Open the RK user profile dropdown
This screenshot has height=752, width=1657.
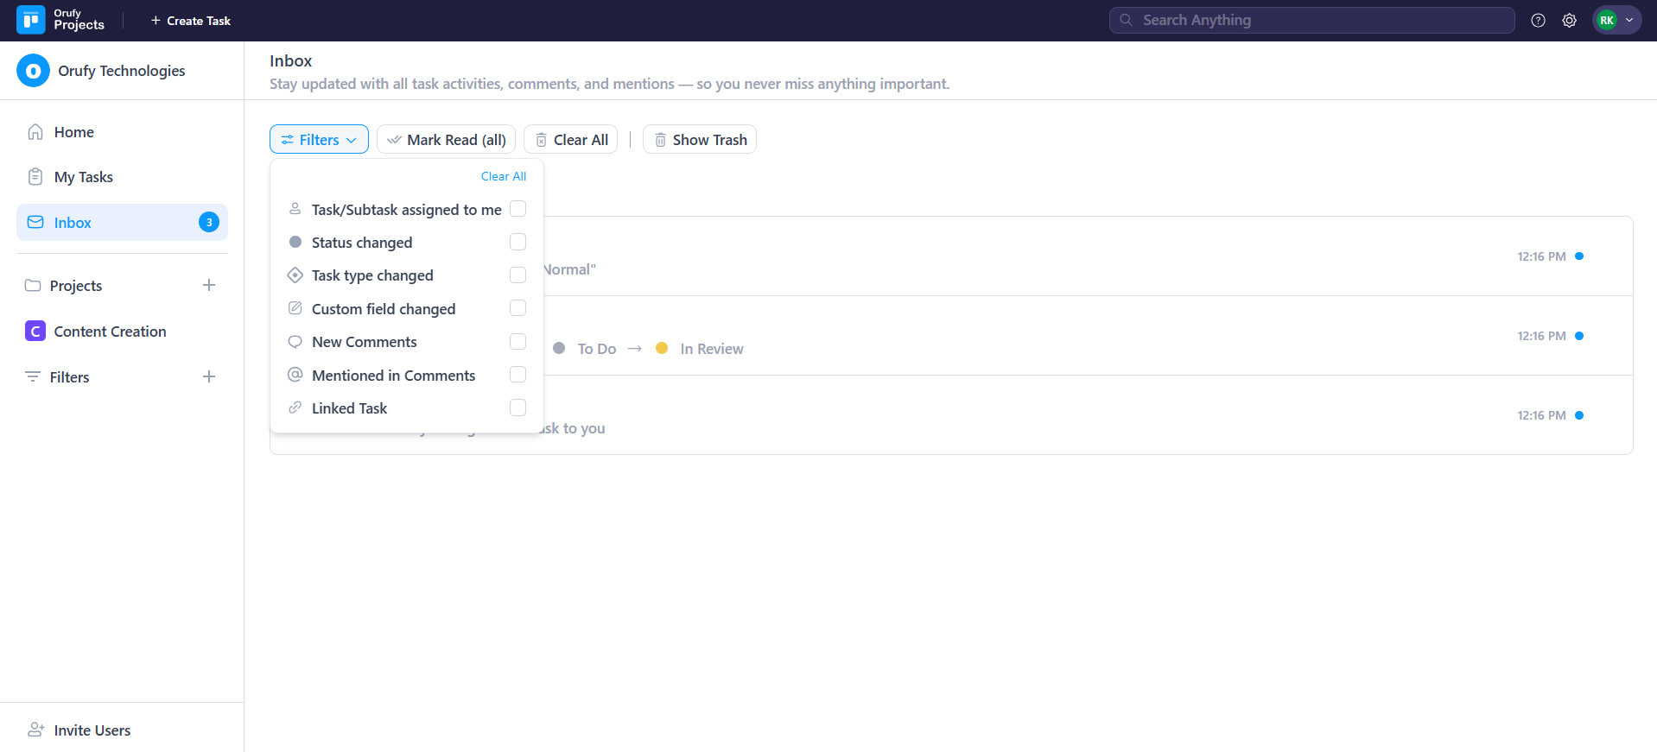tap(1616, 21)
